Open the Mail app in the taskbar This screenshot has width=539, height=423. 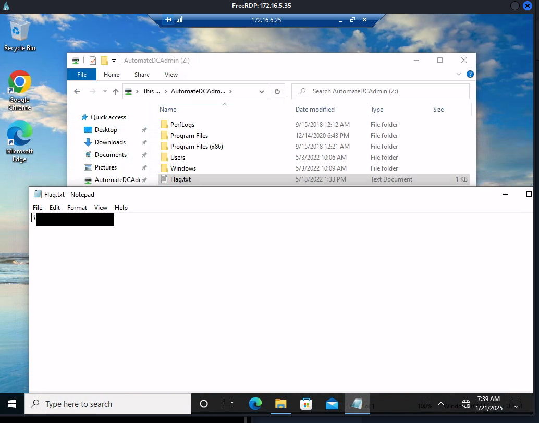(332, 404)
